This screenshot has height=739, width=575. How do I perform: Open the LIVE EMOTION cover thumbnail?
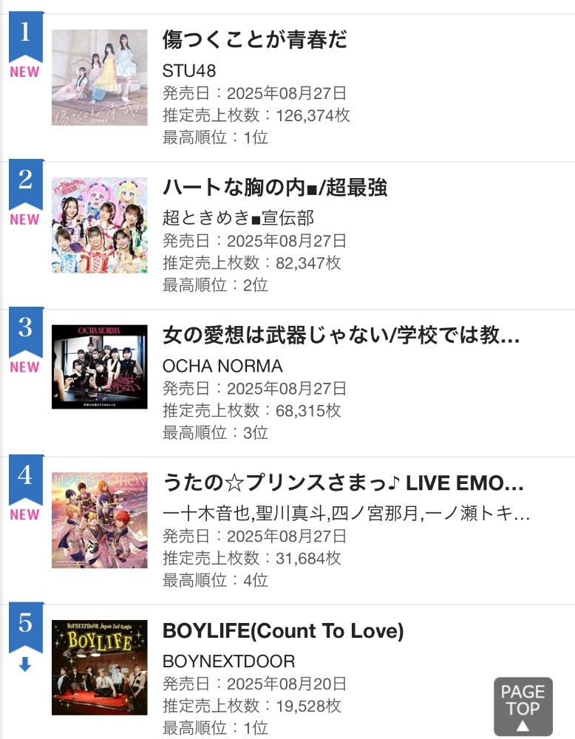100,520
